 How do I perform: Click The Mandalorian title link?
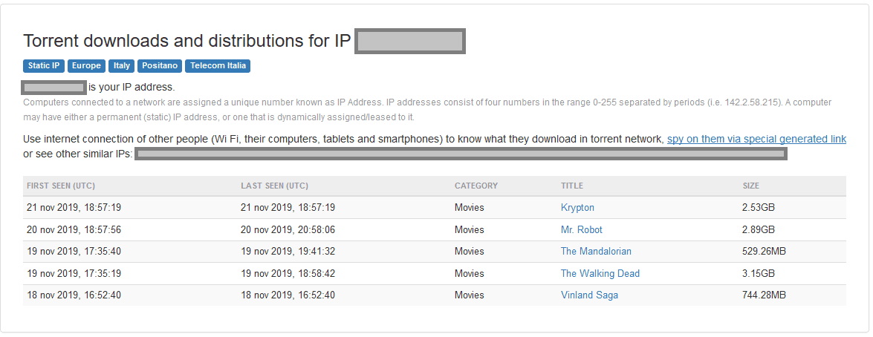coord(596,252)
